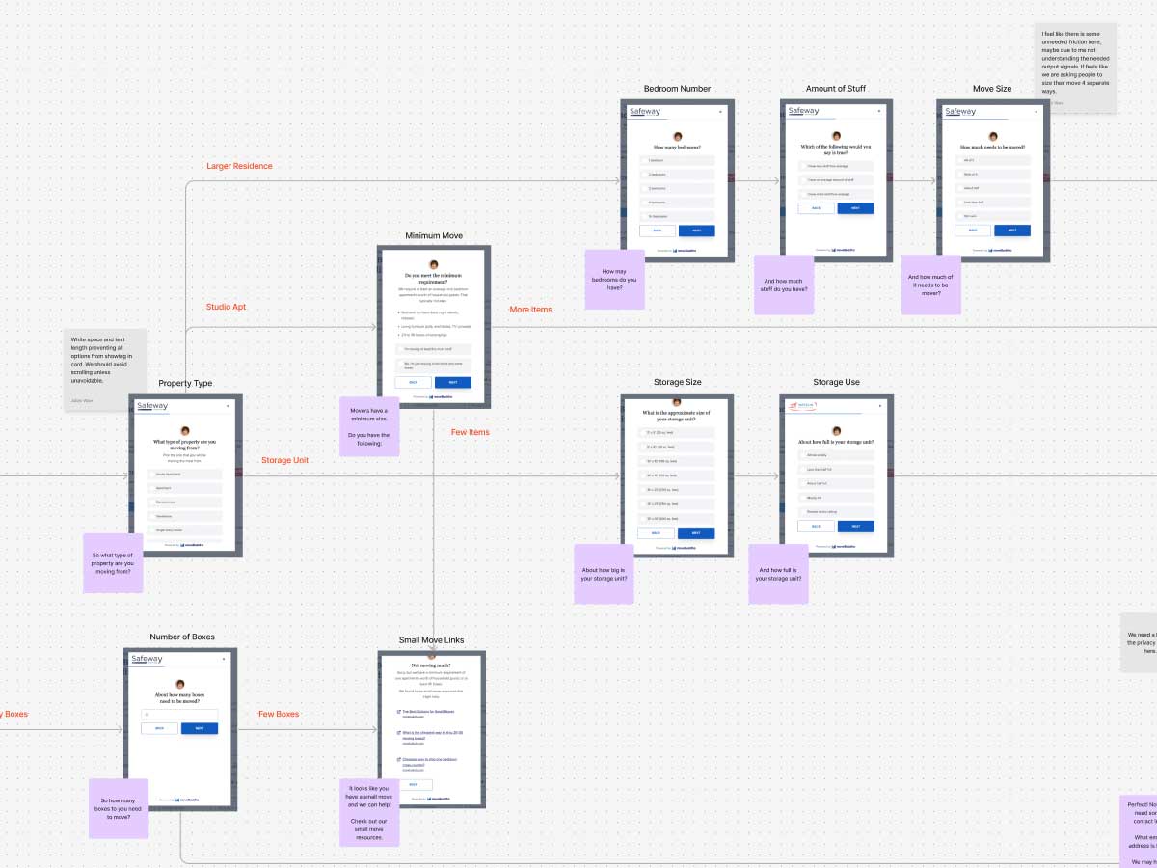Select the purple "And how much stuff do you have?" sticky
Viewport: 1157px width, 868px height.
pos(784,285)
